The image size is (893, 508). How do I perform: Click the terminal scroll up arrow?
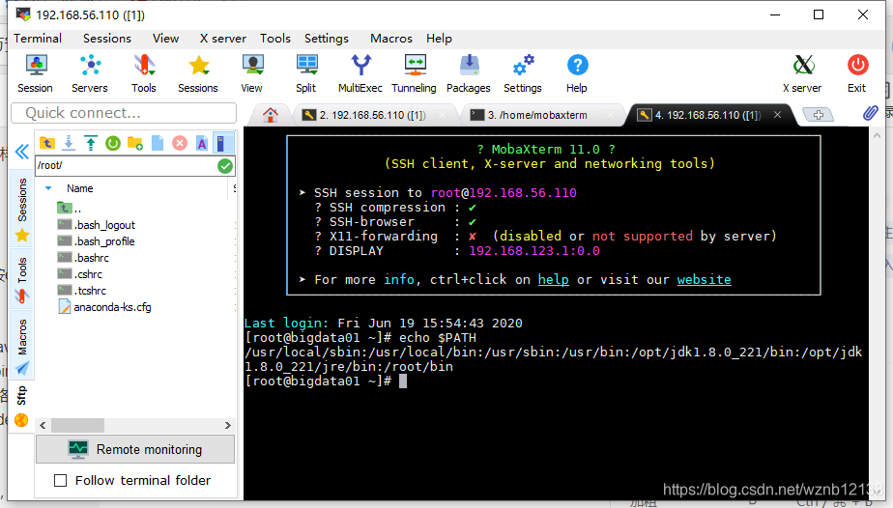pos(878,135)
